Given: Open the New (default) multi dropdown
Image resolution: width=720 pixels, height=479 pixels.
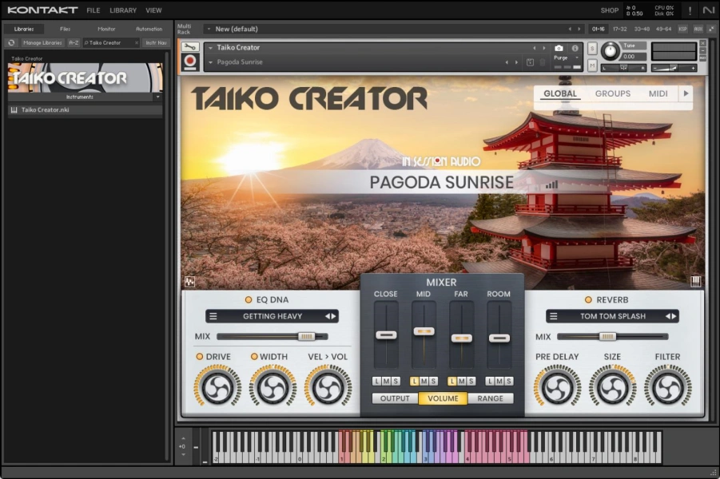Looking at the screenshot, I should point(209,29).
